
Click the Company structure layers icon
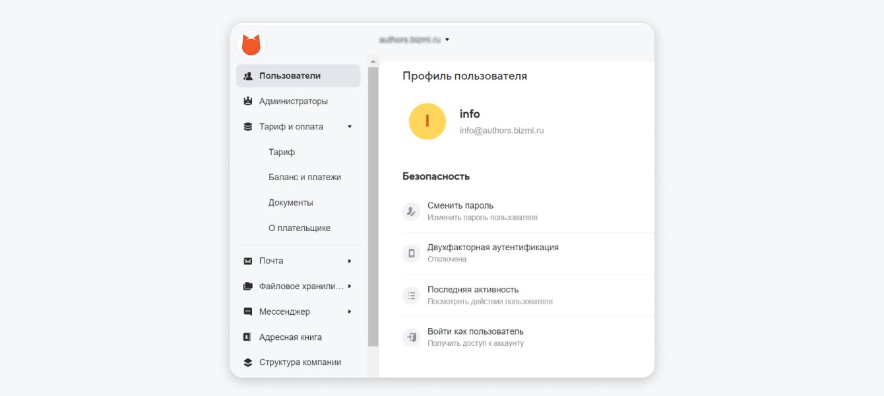point(248,362)
